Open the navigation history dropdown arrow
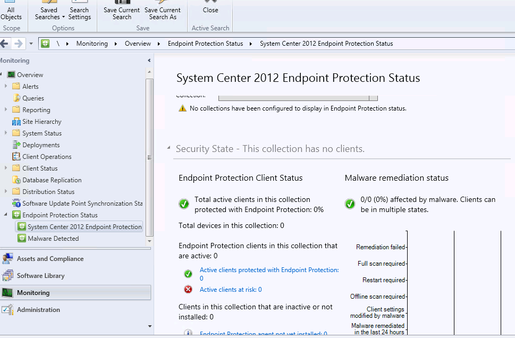The width and height of the screenshot is (515, 338). (x=31, y=44)
